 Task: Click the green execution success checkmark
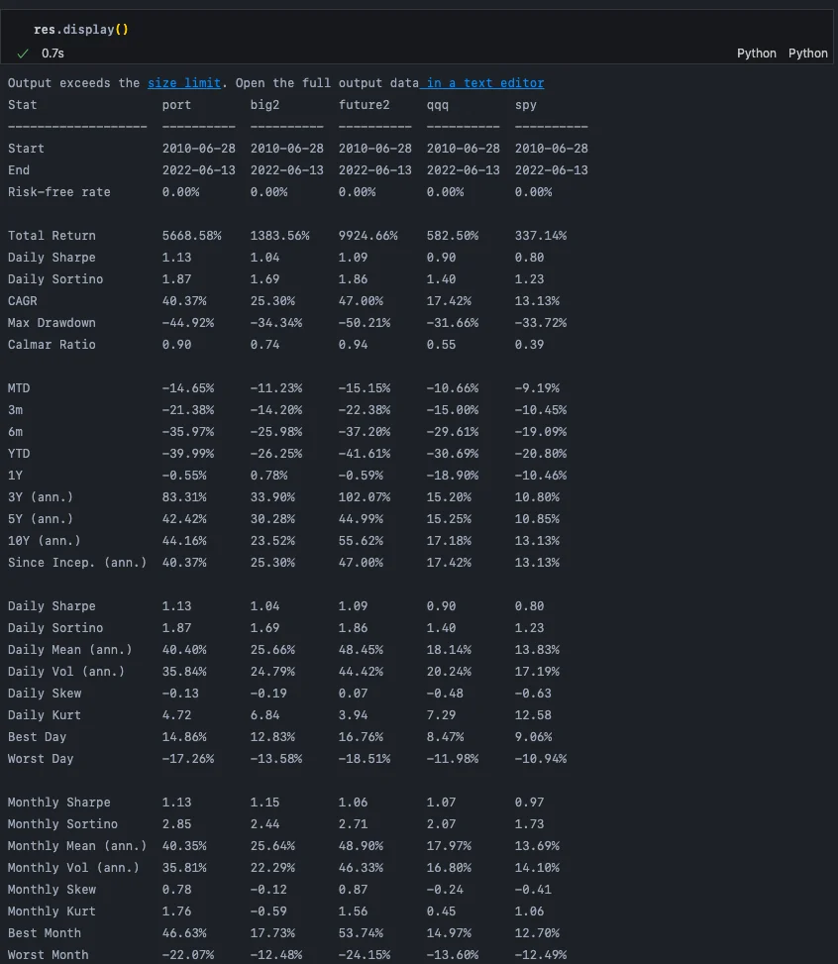coord(24,53)
